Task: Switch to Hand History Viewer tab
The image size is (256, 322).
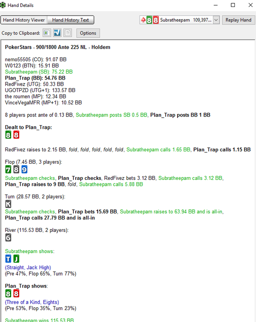Action: [24, 20]
